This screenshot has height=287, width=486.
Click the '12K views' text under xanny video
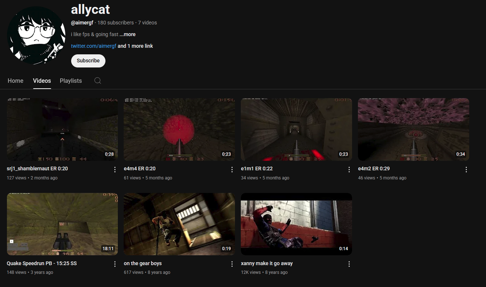click(251, 272)
